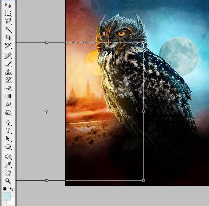Click the bottom-right transform corner handle
The image size is (209, 206).
click(144, 180)
